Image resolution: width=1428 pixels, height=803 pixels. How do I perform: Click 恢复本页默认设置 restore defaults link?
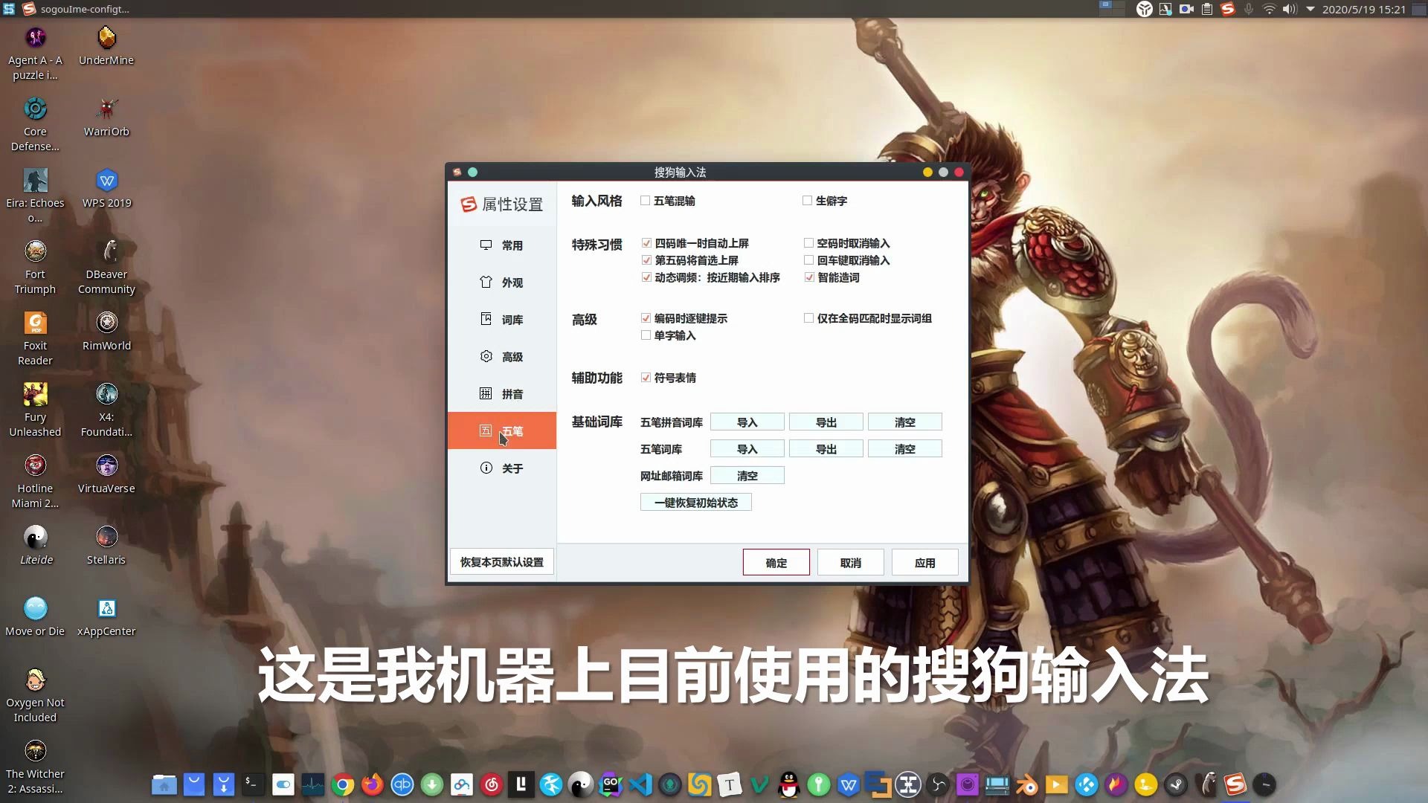(x=502, y=562)
